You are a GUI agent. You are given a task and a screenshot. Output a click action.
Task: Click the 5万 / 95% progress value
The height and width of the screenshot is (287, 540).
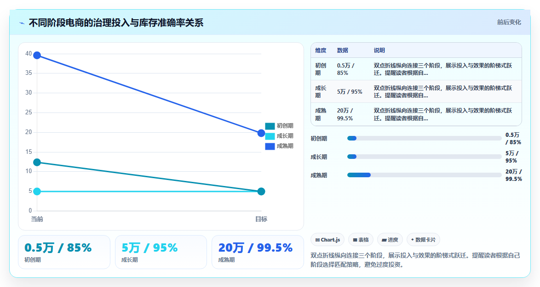click(x=512, y=157)
